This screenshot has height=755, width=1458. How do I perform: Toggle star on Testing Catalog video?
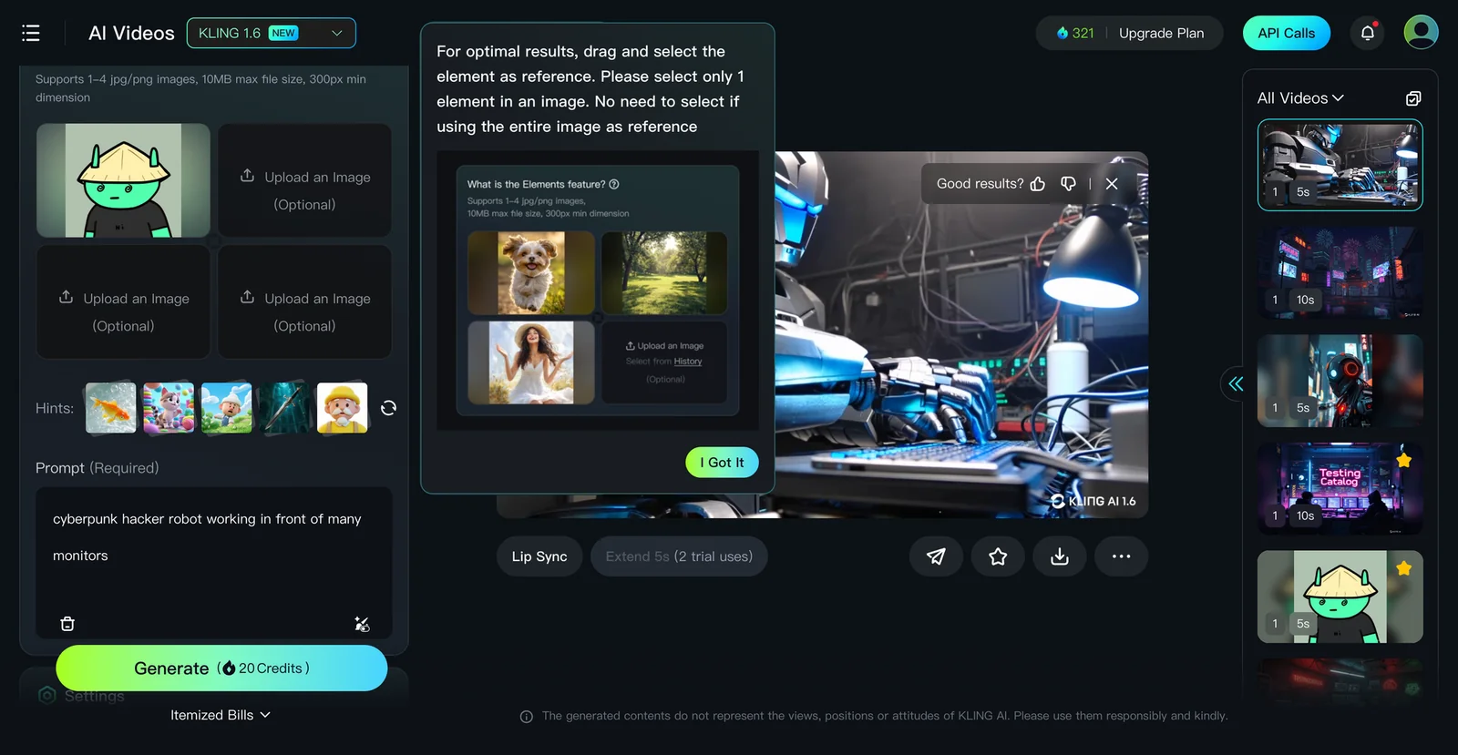1403,461
